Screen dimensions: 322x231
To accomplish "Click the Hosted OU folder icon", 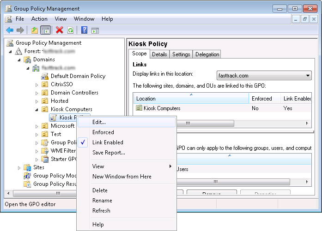I will [x=45, y=101].
